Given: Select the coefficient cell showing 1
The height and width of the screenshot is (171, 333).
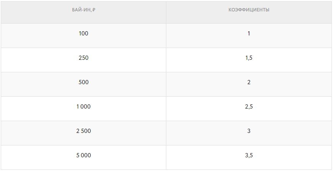Looking at the screenshot, I should tap(249, 34).
